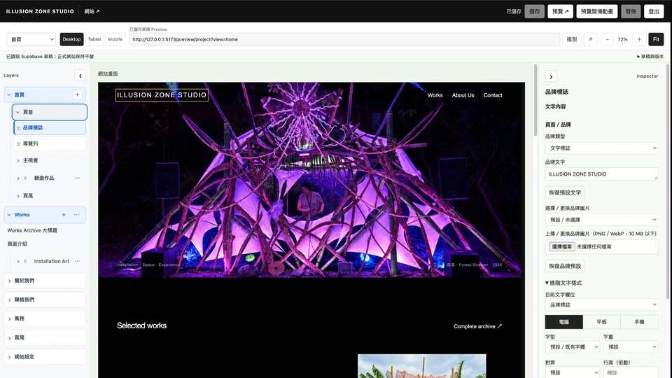The height and width of the screenshot is (378, 672).
Task: Zoom out with the minus button
Action: [x=607, y=39]
